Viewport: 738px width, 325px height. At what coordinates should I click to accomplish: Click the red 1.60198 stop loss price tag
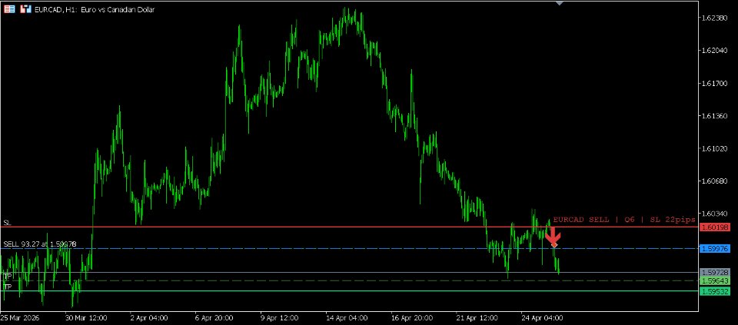[x=715, y=227]
